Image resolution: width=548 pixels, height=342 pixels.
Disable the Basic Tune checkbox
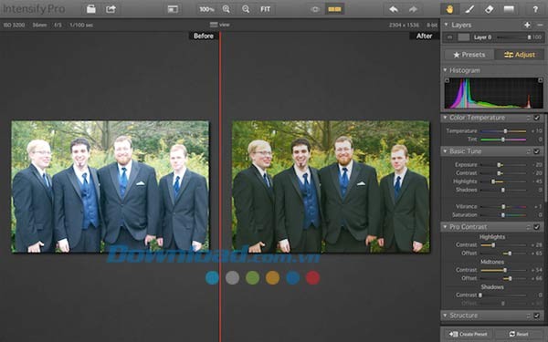pos(537,151)
